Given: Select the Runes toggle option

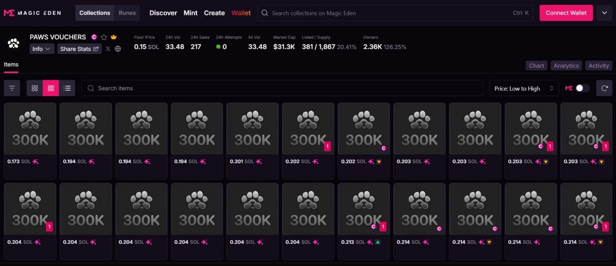Looking at the screenshot, I should click(127, 13).
